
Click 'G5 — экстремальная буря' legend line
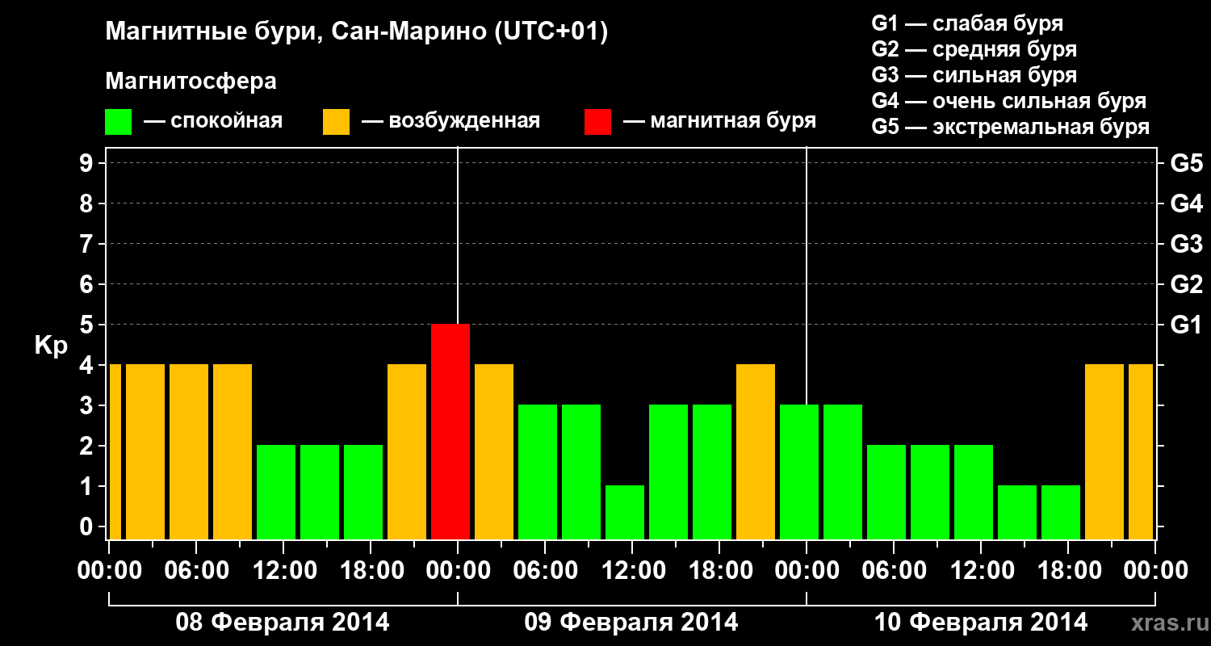tap(1011, 127)
